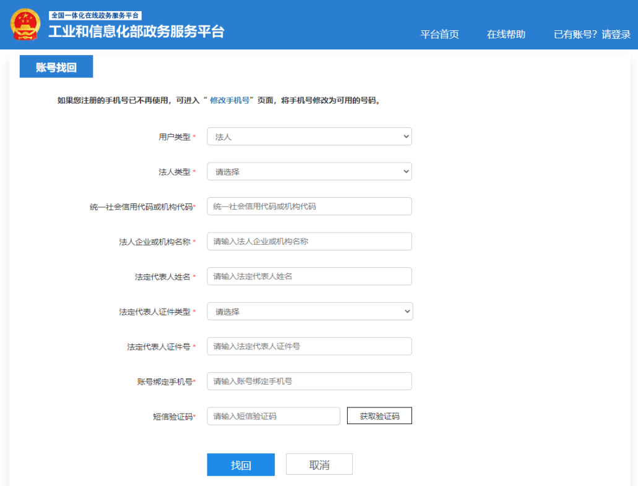Click the 账号绑定手机号 input field
Image resolution: width=638 pixels, height=486 pixels.
309,381
